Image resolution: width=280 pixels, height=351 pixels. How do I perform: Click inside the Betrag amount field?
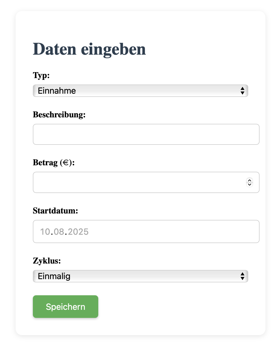135,182
